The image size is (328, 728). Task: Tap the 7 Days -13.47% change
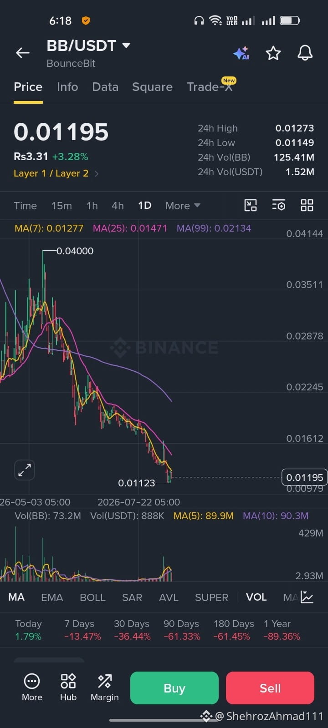click(82, 630)
